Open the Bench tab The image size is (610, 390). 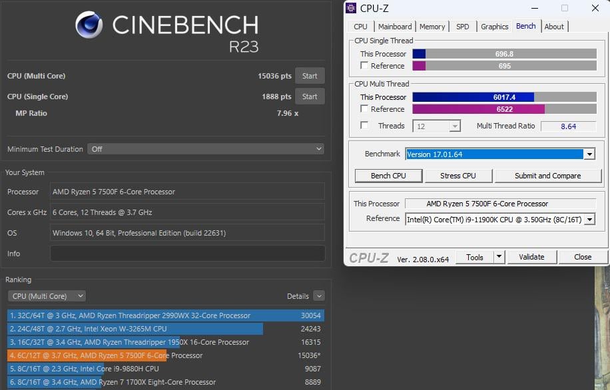click(526, 26)
